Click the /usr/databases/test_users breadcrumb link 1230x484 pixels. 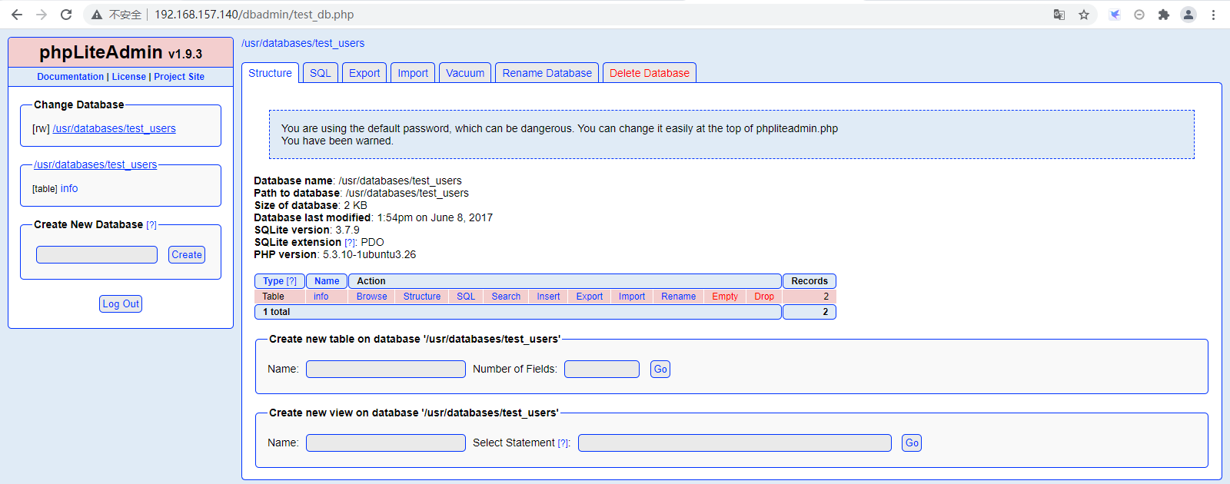tap(303, 43)
